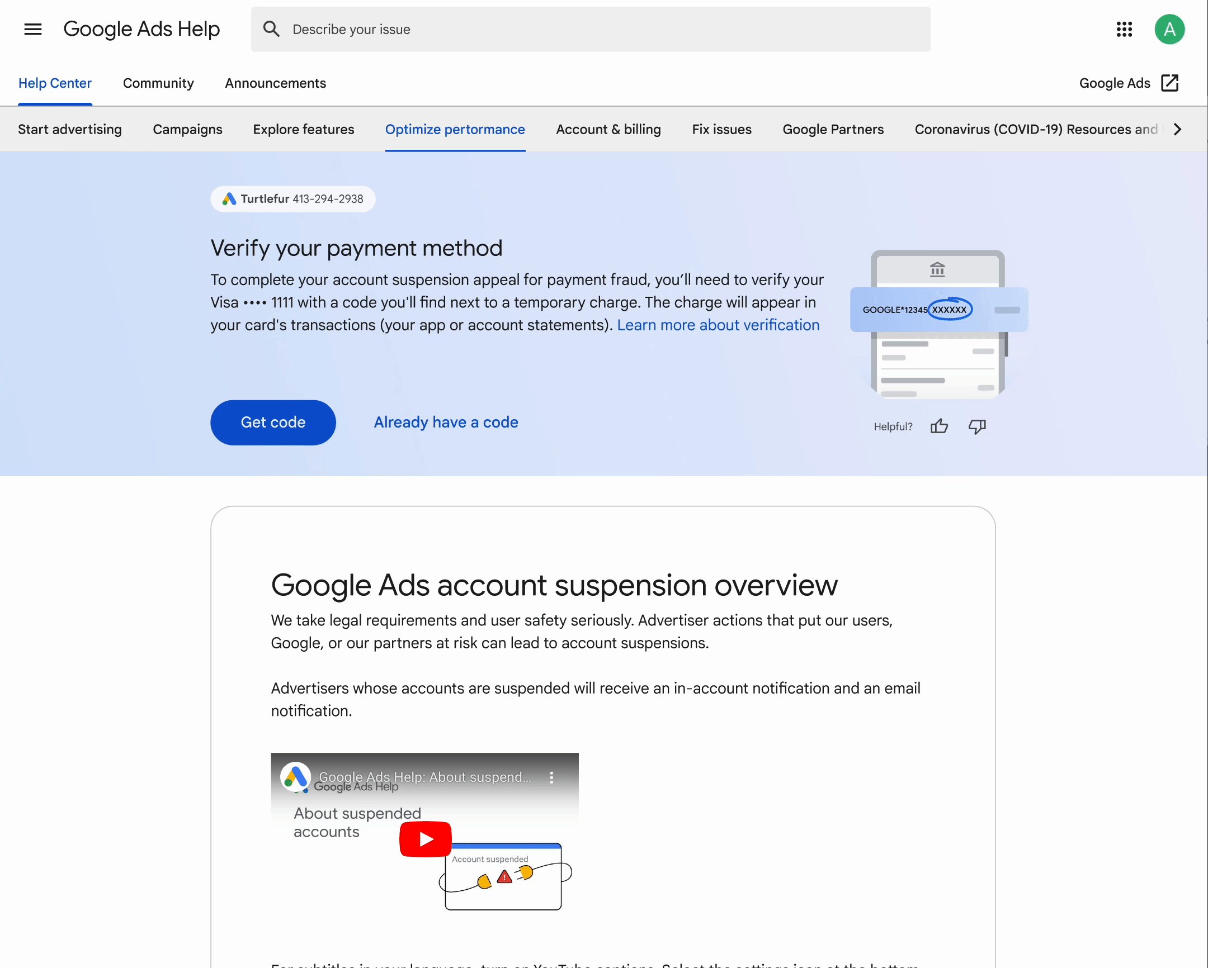This screenshot has height=968, width=1208.
Task: Open the Google apps grid
Action: coord(1124,29)
